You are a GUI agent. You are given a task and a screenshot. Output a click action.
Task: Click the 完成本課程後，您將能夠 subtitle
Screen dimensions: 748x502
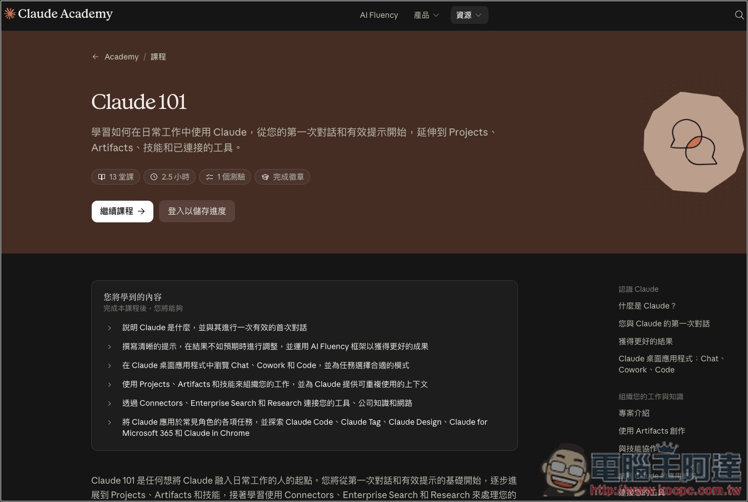[x=143, y=308]
